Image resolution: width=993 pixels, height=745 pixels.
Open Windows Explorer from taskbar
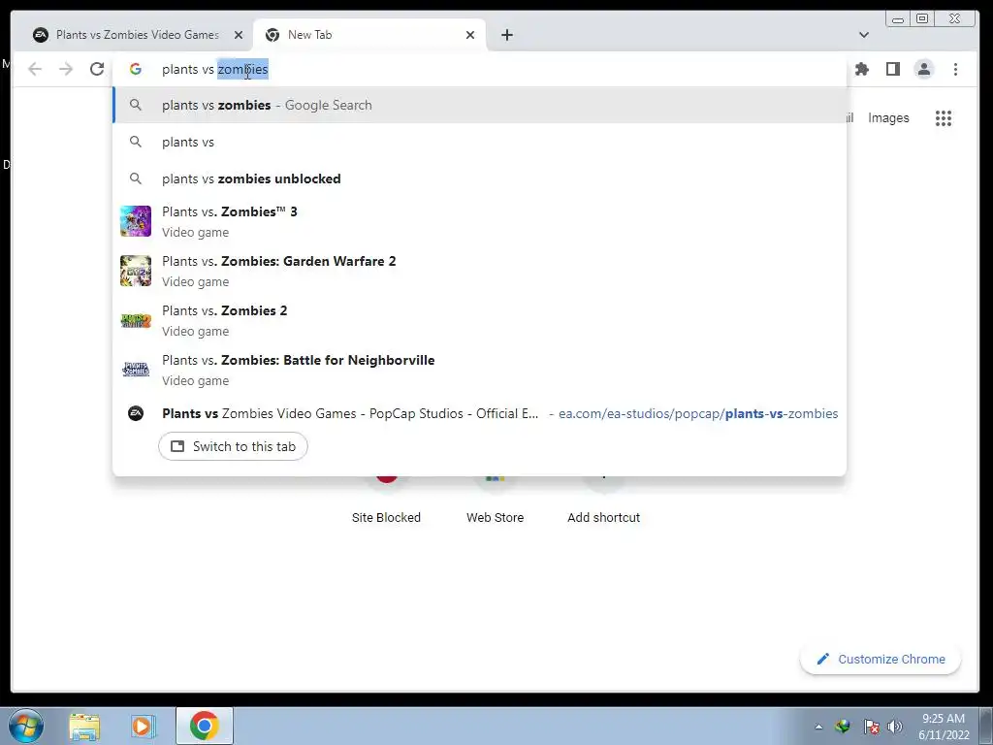pos(85,726)
